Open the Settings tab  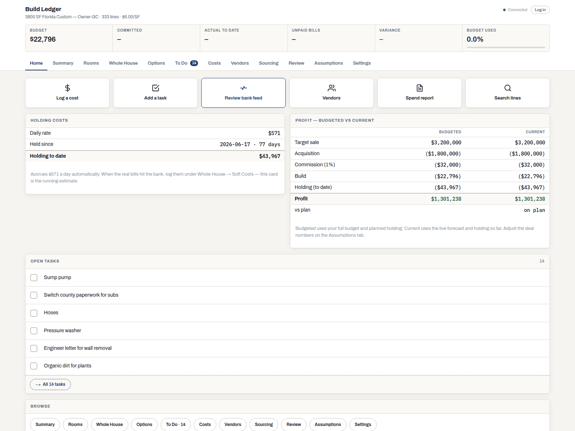click(x=362, y=63)
